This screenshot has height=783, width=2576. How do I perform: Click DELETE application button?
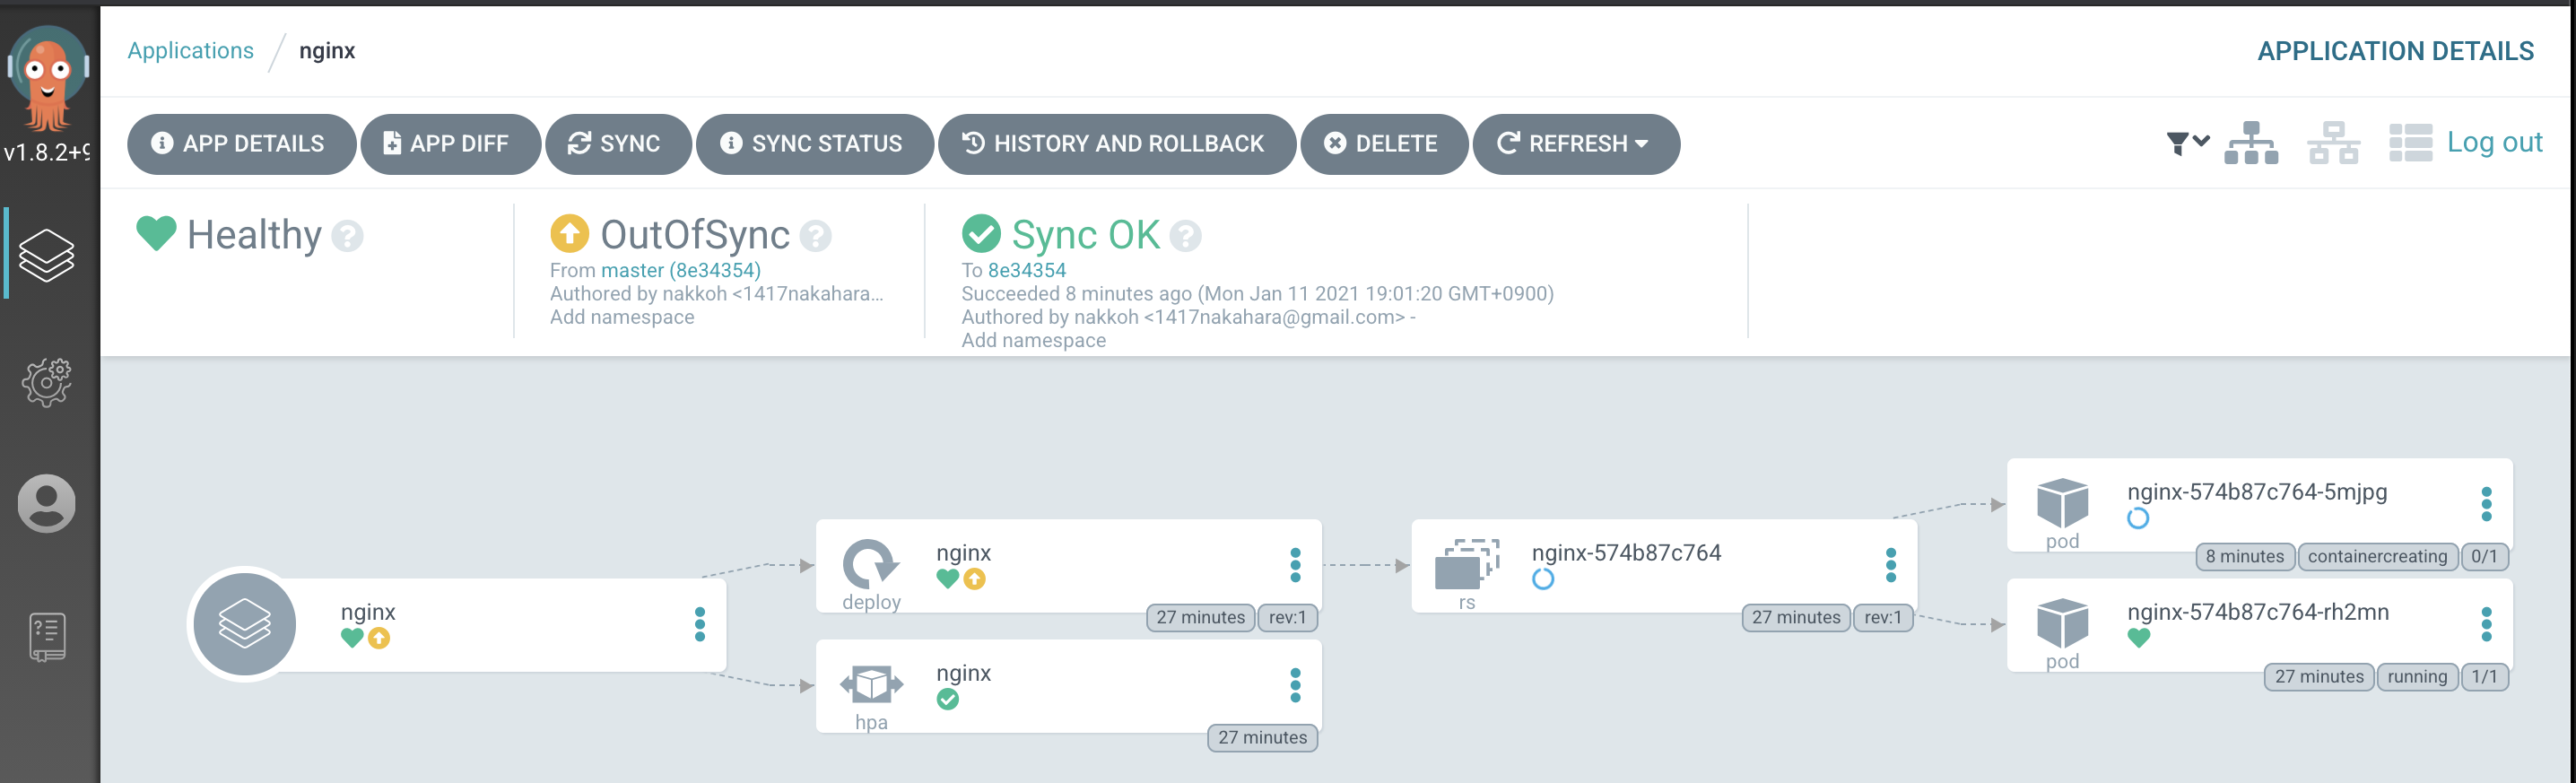(1384, 144)
